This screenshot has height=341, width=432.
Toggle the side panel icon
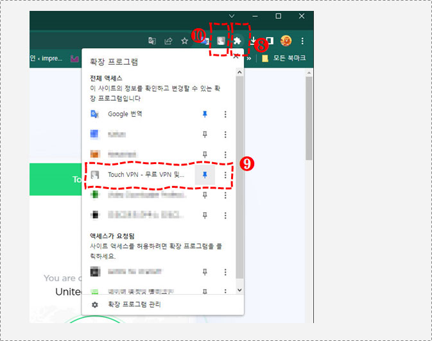tap(270, 41)
